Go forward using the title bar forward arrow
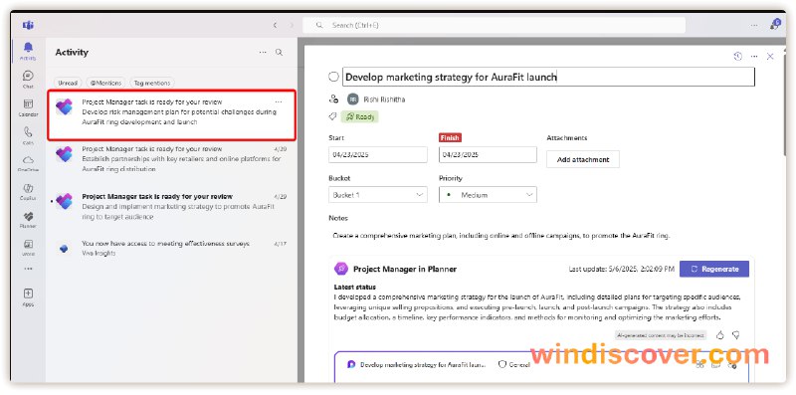 [x=292, y=25]
